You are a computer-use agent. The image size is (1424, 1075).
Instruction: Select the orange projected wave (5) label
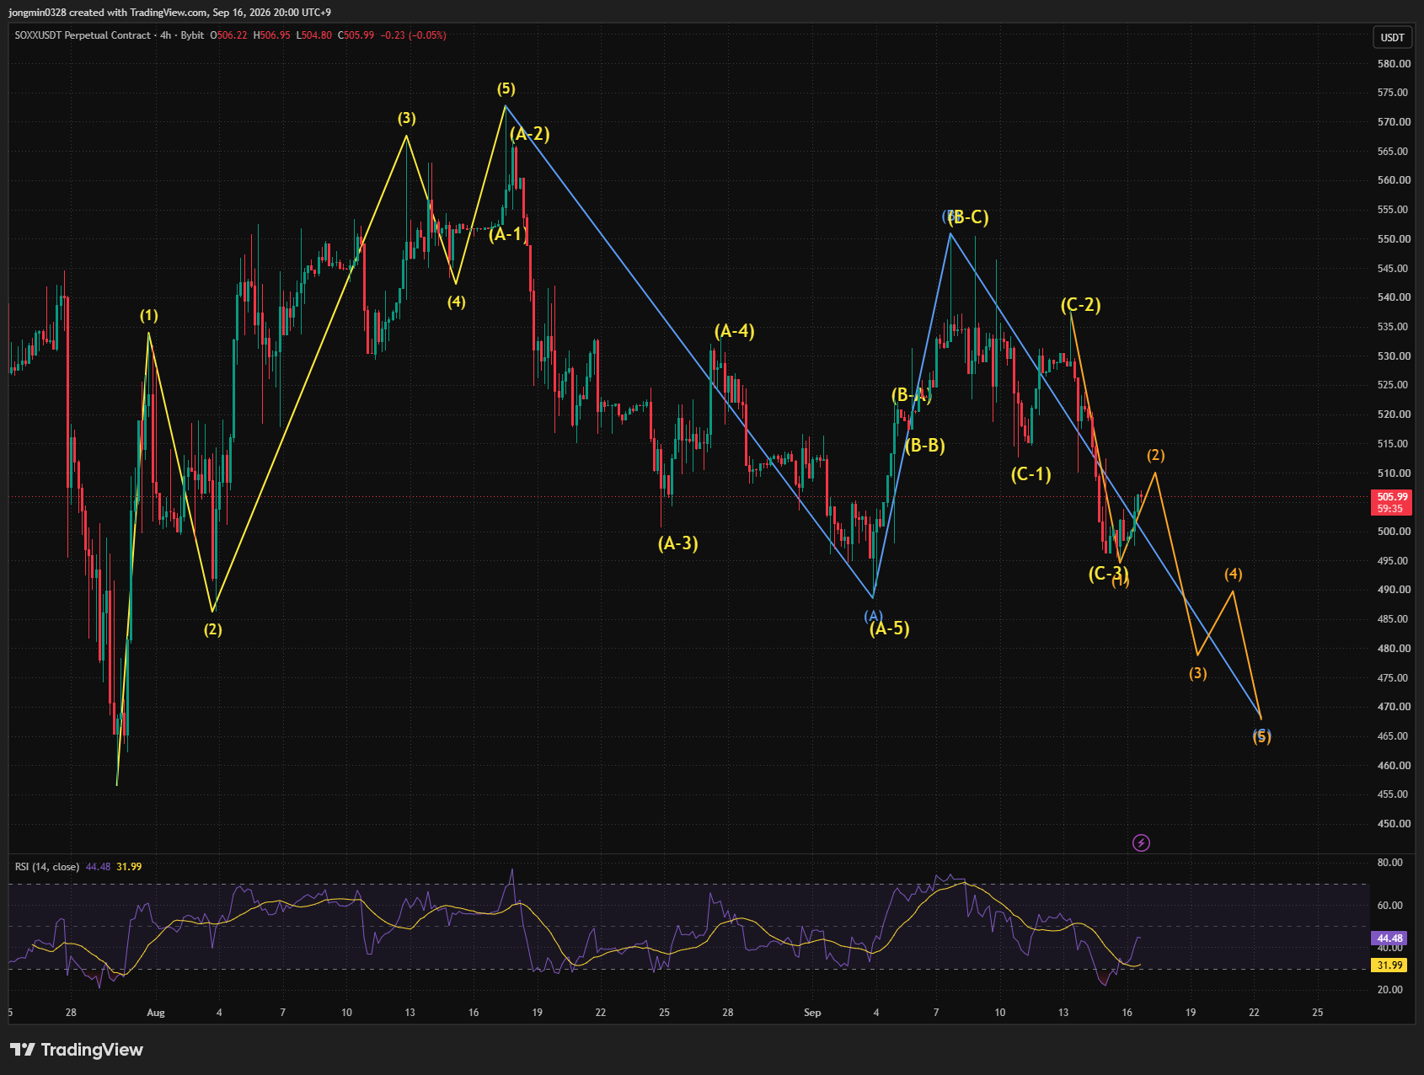1262,737
